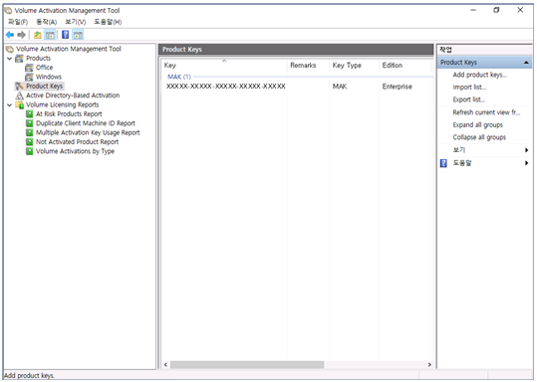Click the help icon beside 도움말 in actions pane

(443, 163)
